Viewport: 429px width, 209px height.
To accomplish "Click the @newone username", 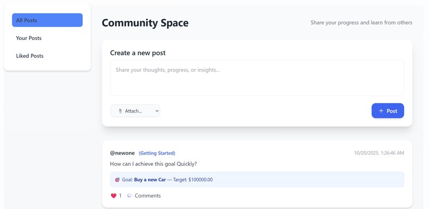I will coord(122,153).
